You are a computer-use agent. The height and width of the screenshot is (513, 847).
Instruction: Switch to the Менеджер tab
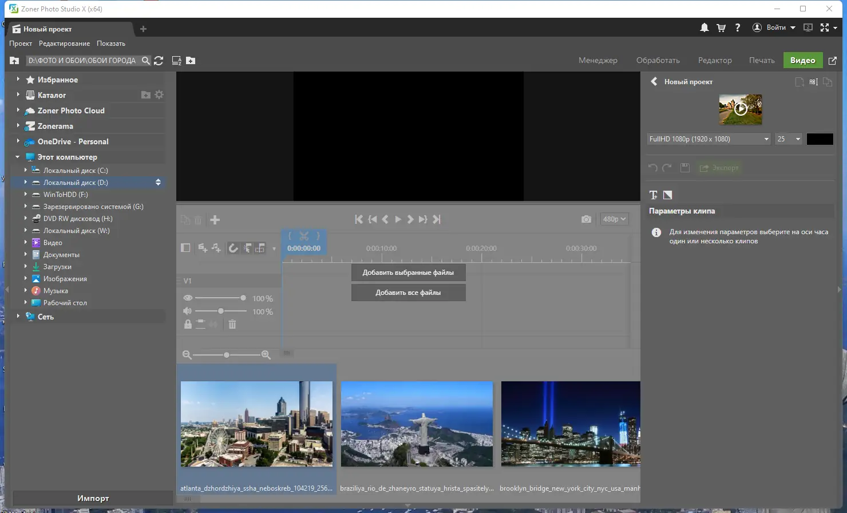(x=597, y=61)
